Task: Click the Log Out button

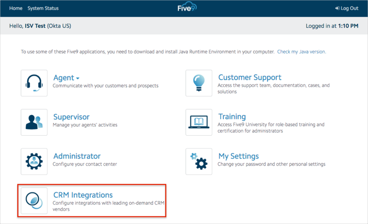Action: click(347, 9)
